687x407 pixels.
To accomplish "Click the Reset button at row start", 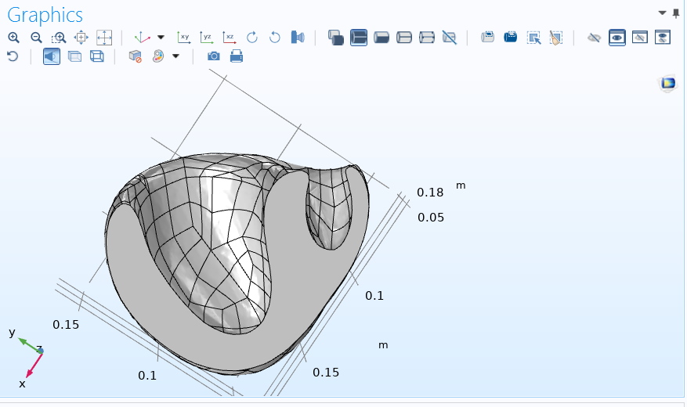I will coord(12,56).
